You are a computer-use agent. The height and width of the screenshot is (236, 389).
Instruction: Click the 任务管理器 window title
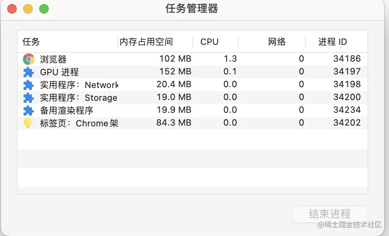[x=191, y=8]
